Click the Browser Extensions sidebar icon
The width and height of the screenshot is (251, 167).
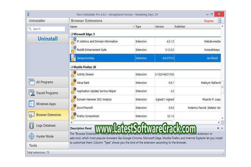(x=31, y=115)
